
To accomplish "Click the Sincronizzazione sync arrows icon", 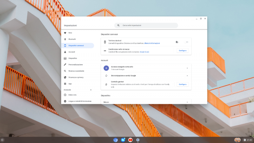I will click(x=106, y=76).
